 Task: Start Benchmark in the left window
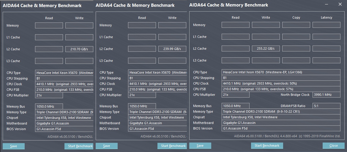tap(79, 146)
